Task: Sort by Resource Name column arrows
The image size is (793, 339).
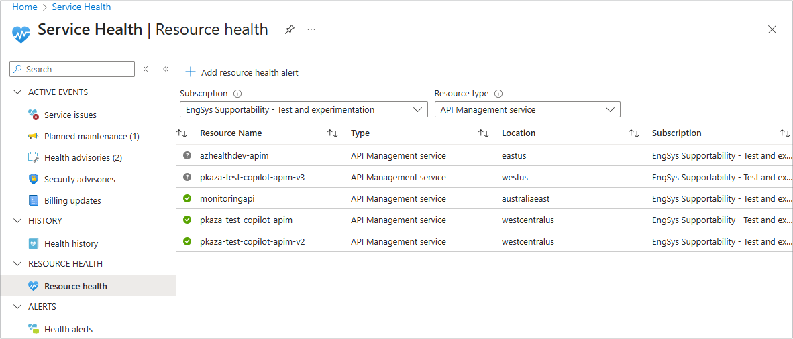Action: [x=332, y=133]
